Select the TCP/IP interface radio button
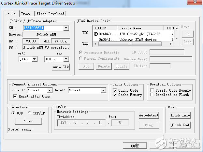 click(x=29, y=113)
